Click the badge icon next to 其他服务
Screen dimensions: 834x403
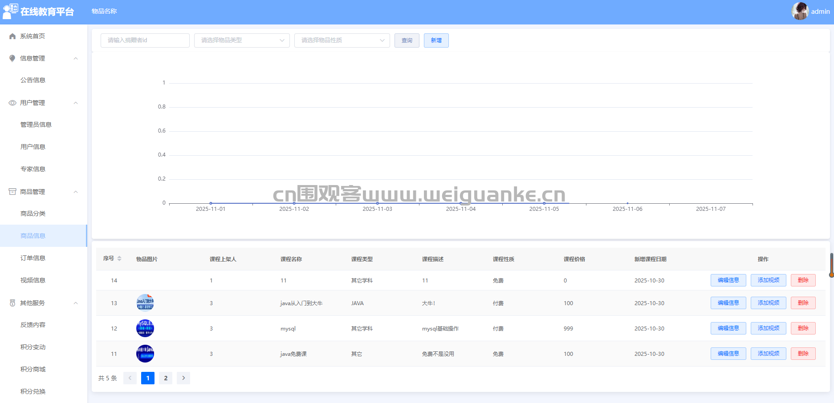click(12, 303)
